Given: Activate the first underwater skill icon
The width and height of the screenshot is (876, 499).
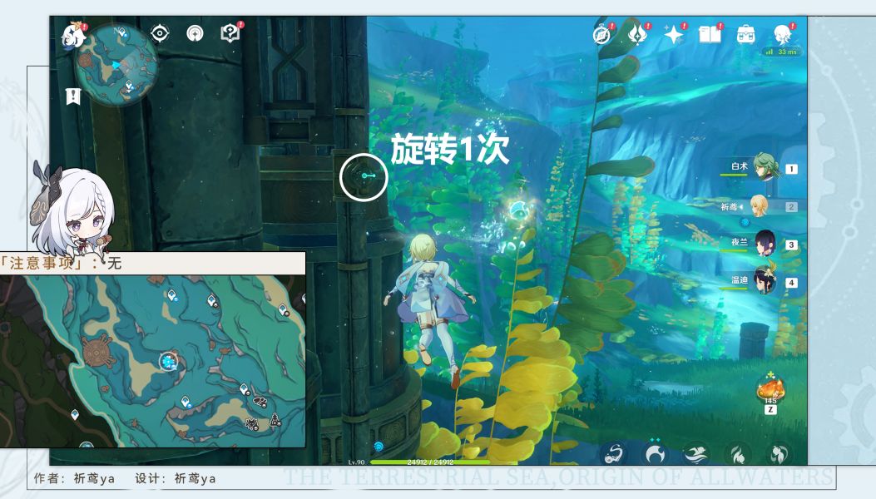Looking at the screenshot, I should [x=615, y=454].
